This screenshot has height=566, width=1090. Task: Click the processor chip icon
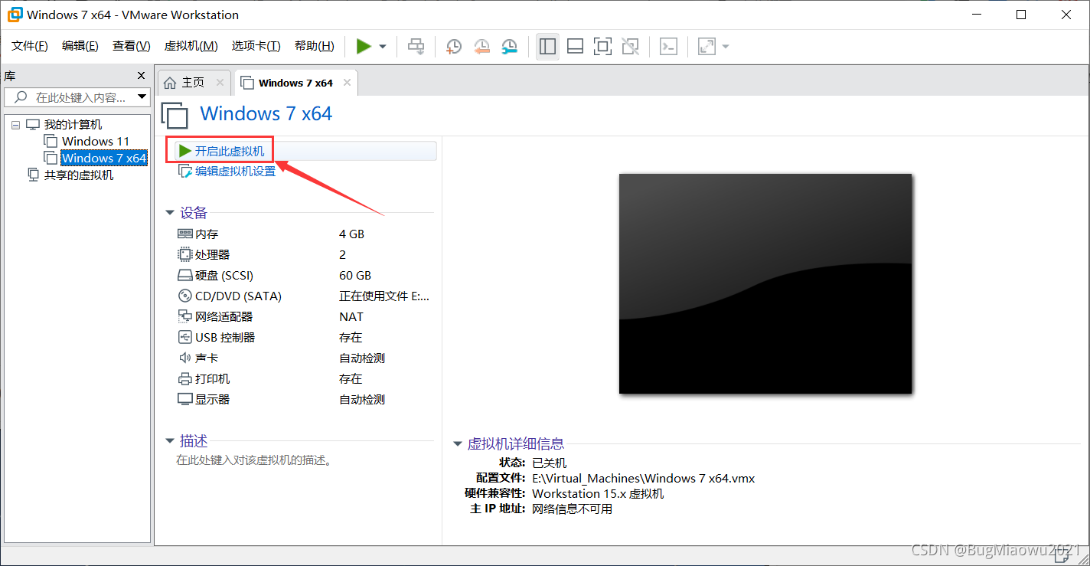coord(184,254)
